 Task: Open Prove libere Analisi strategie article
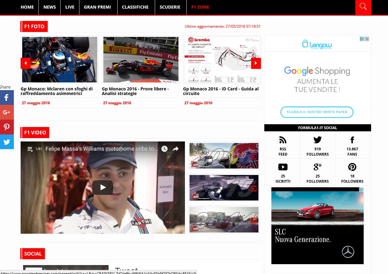pyautogui.click(x=135, y=91)
